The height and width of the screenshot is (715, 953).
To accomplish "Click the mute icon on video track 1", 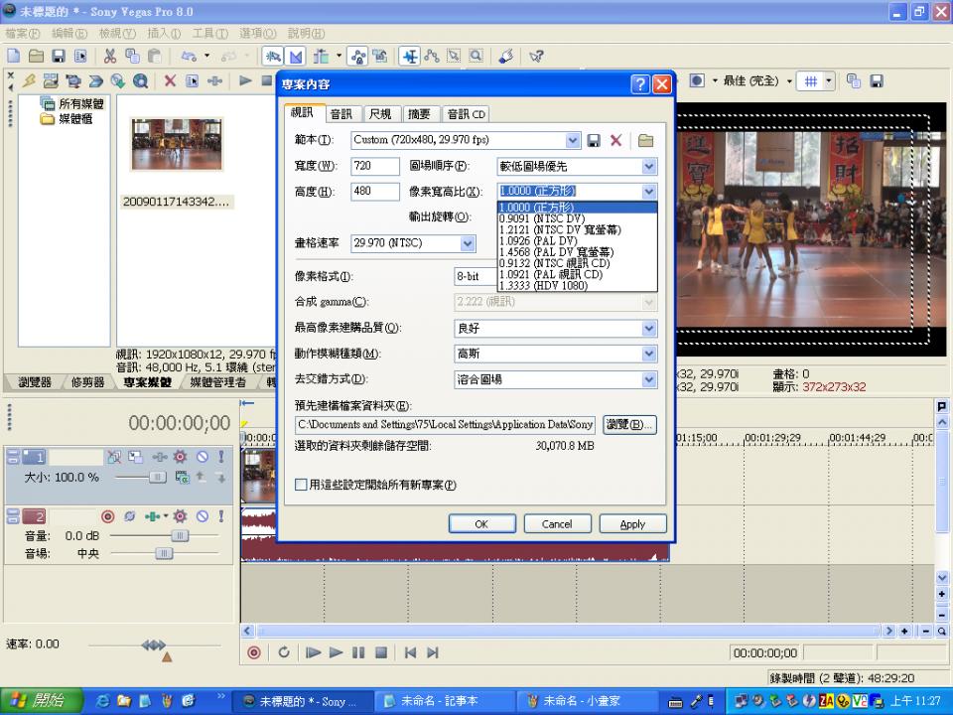I will (x=202, y=457).
